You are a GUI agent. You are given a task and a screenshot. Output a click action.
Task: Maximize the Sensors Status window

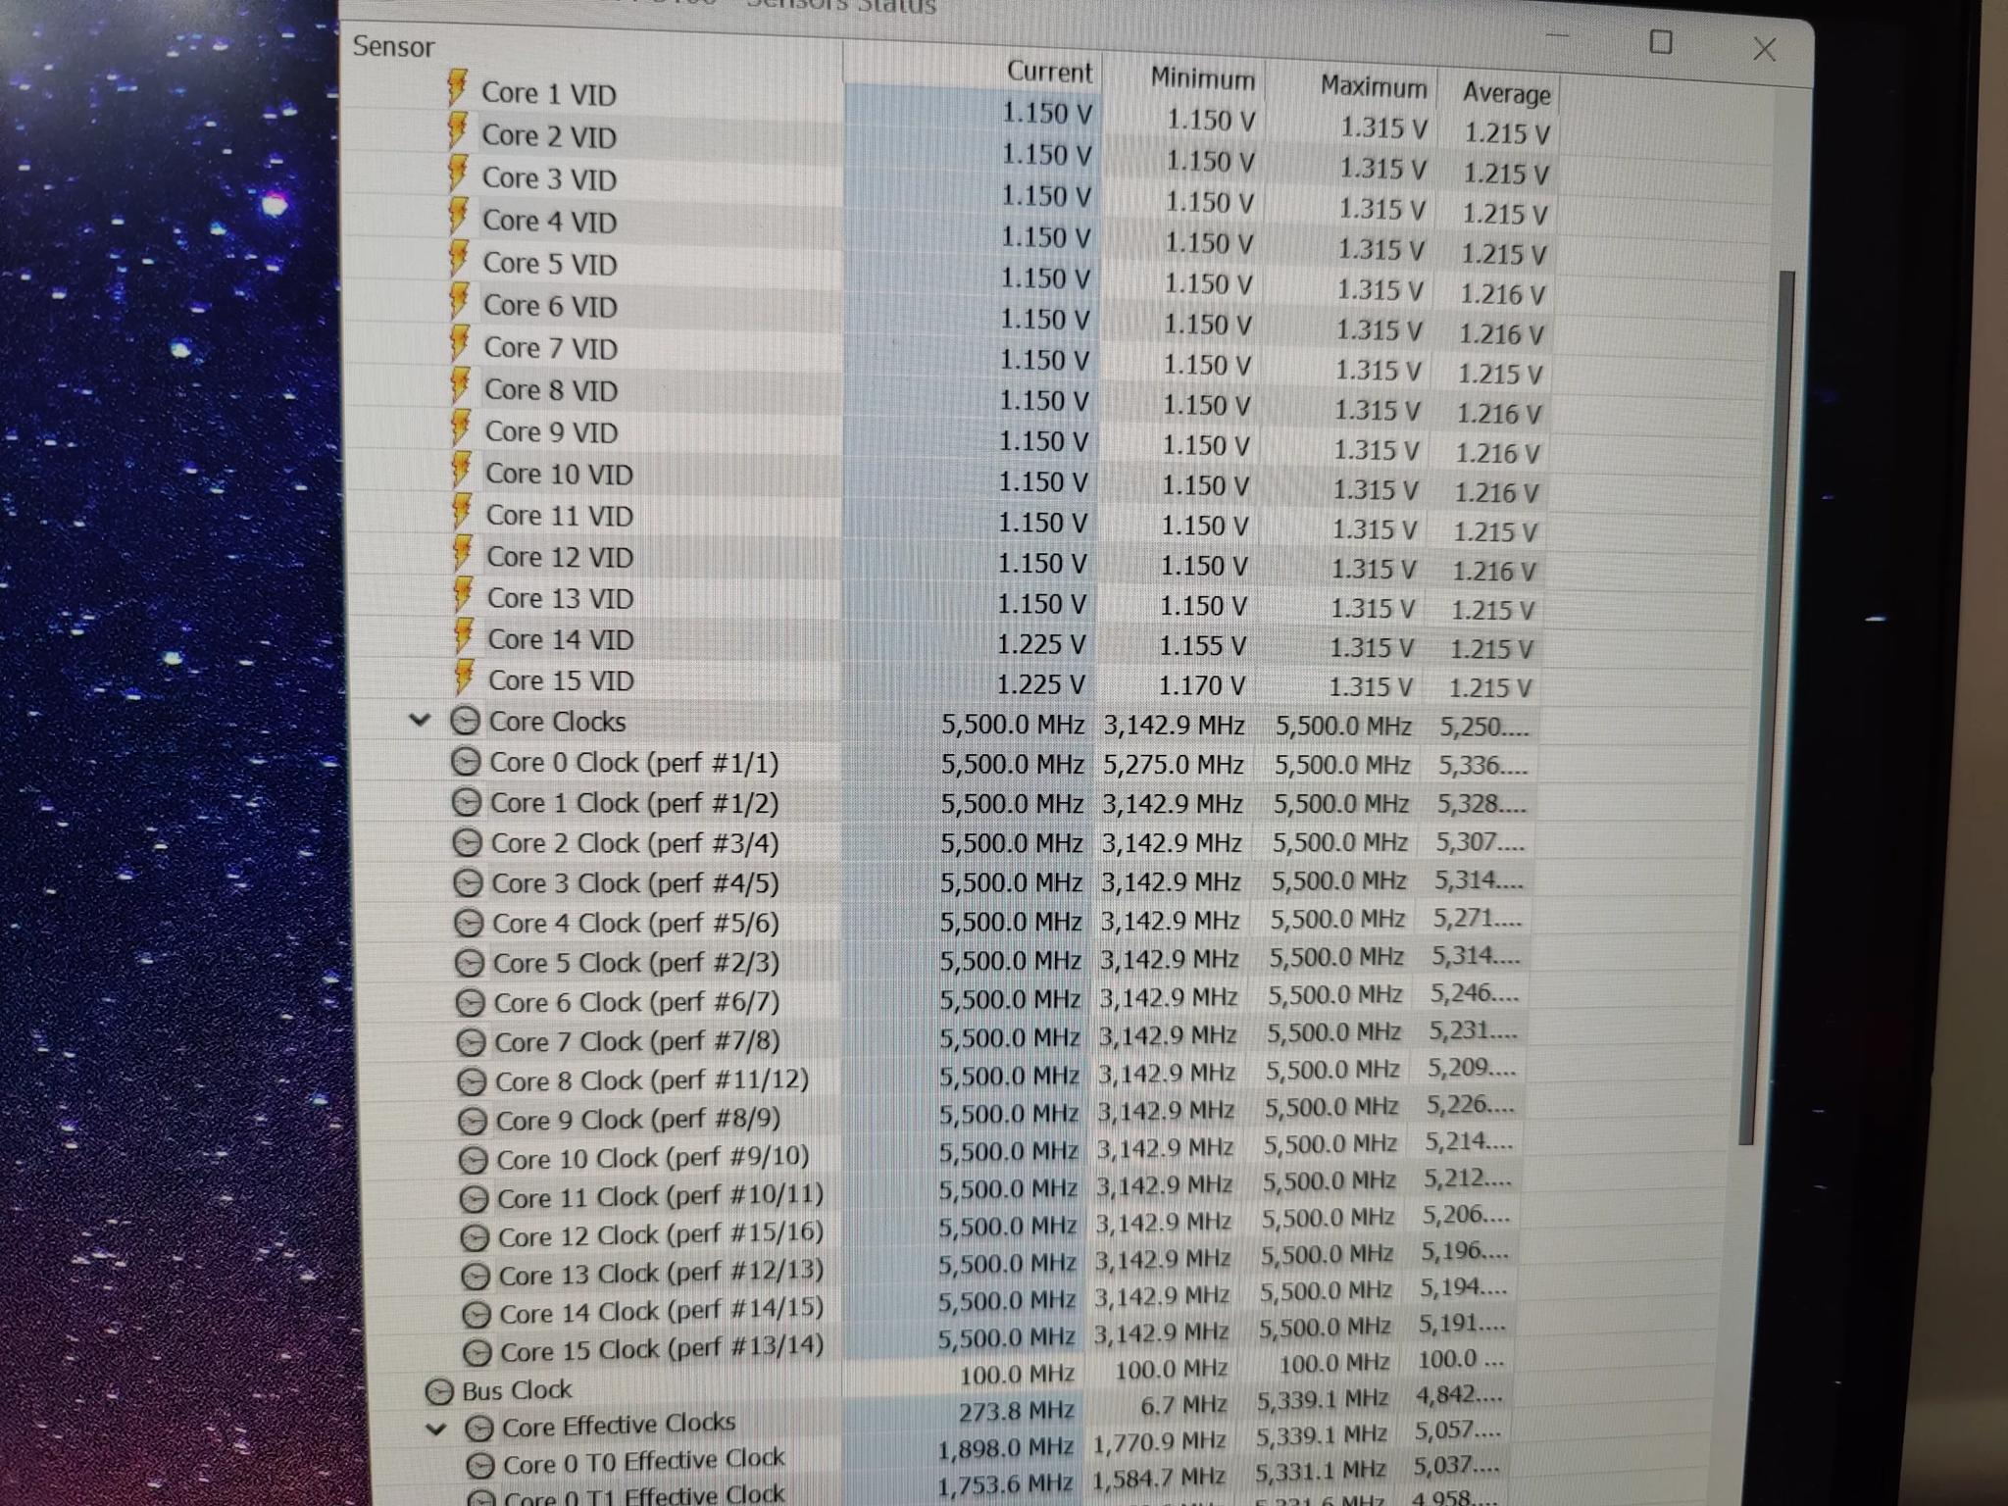1661,42
